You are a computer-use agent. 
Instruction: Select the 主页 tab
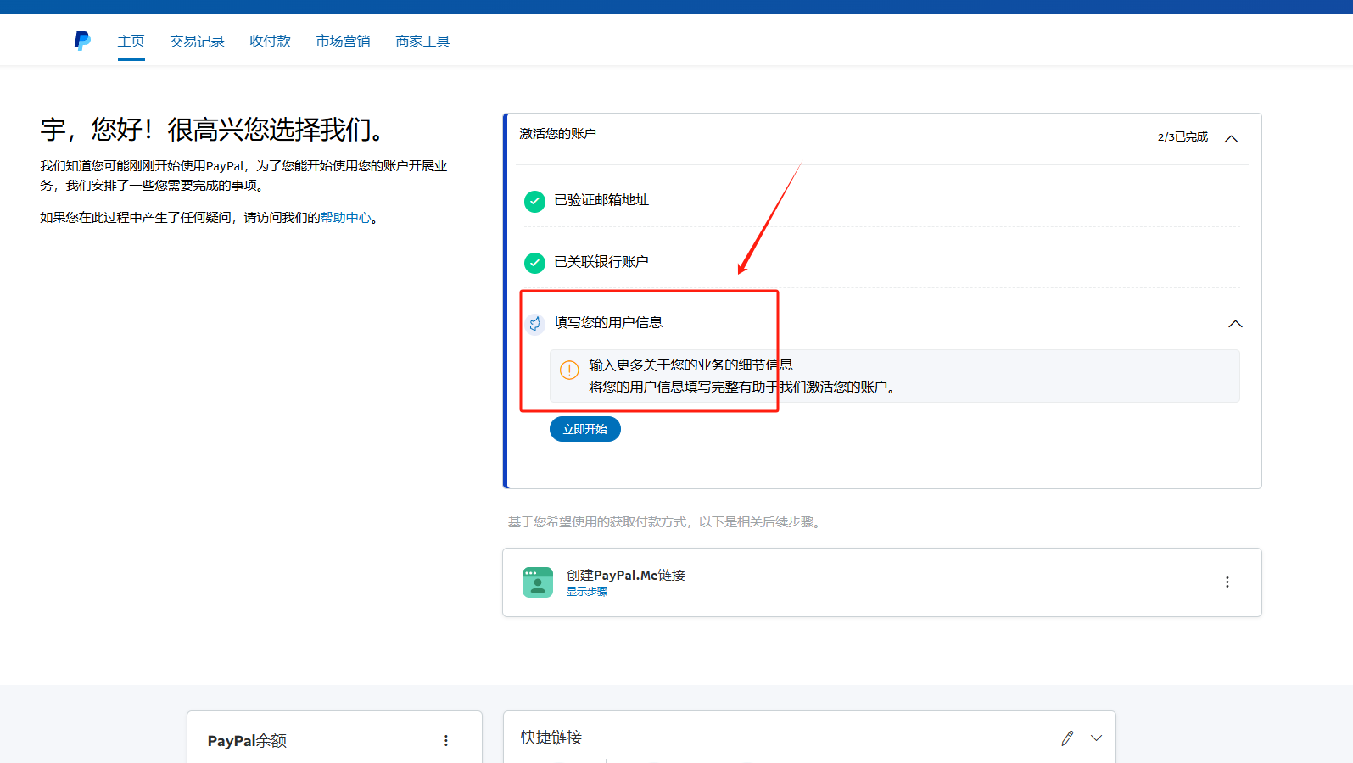click(131, 42)
